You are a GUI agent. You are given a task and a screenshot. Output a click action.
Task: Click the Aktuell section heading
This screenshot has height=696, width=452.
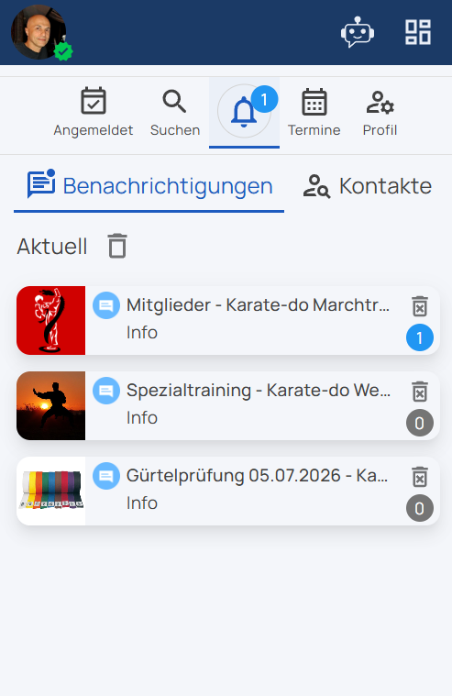point(52,247)
